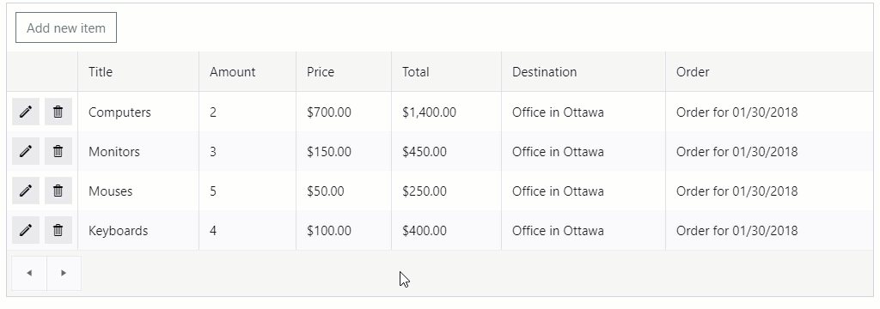880x309 pixels.
Task: Edit the Computers row with pencil icon
Action: [x=26, y=112]
